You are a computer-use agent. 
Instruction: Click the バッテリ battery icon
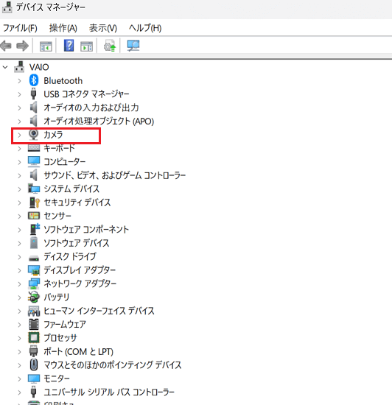(x=34, y=297)
